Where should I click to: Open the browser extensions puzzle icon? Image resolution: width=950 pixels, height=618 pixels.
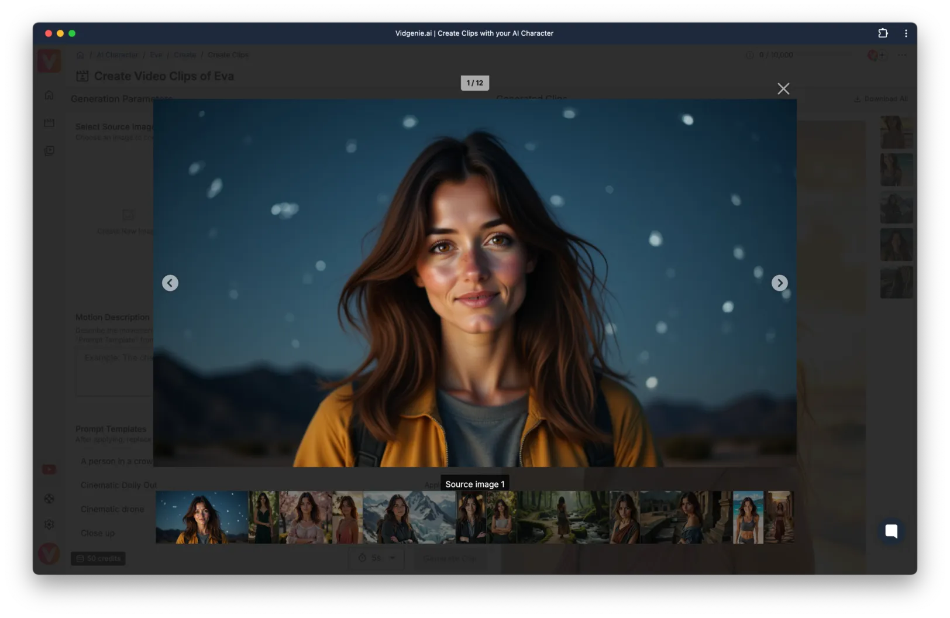[x=883, y=33]
